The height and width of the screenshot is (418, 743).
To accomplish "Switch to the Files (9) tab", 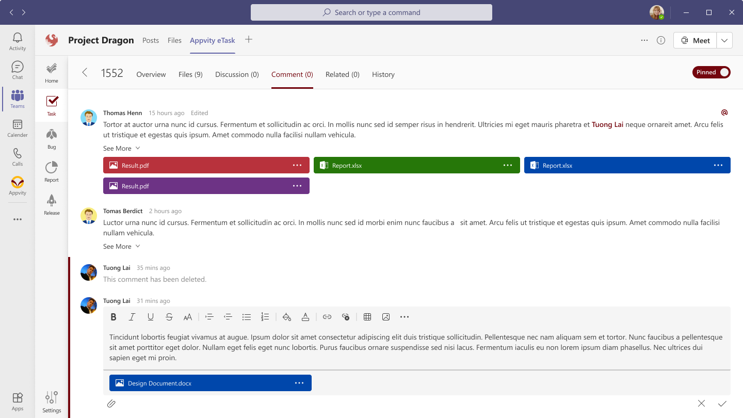I will (190, 74).
